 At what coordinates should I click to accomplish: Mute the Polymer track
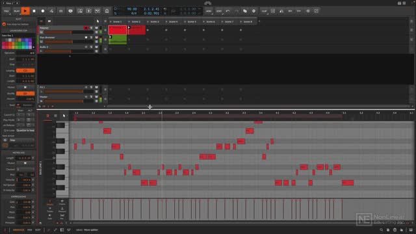pyautogui.click(x=97, y=28)
